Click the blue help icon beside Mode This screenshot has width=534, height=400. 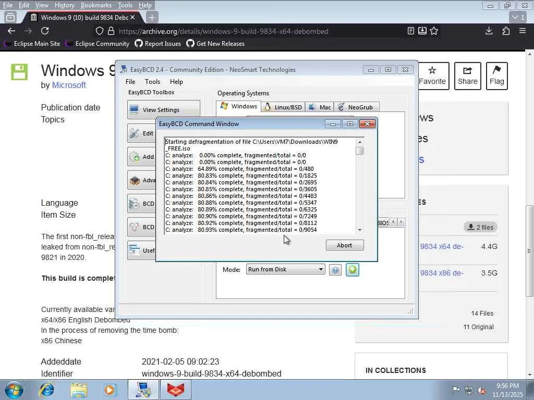[x=335, y=270]
